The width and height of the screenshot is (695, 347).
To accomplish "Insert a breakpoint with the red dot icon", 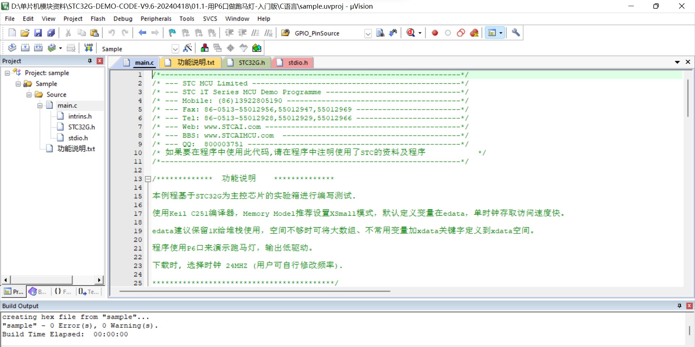I will pyautogui.click(x=435, y=33).
